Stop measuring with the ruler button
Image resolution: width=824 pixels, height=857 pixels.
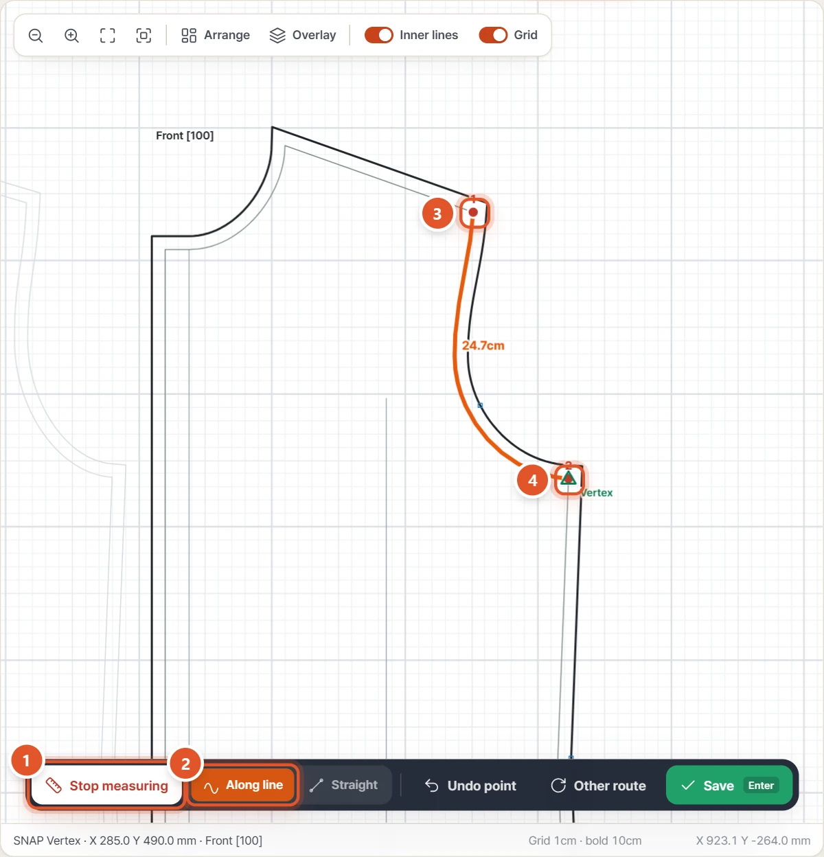coord(106,786)
